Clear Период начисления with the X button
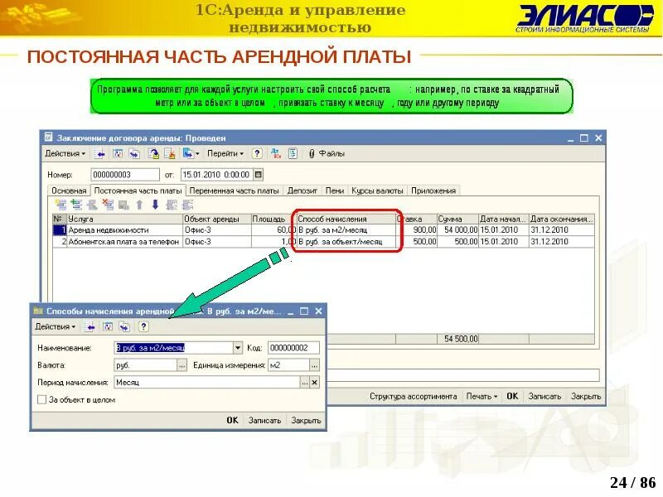663x497 pixels. coord(315,383)
